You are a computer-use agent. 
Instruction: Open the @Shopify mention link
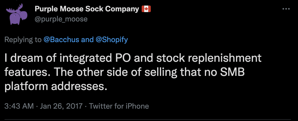coord(112,40)
